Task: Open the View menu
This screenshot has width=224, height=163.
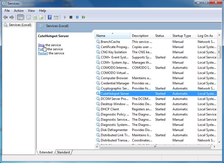Action: point(31,11)
